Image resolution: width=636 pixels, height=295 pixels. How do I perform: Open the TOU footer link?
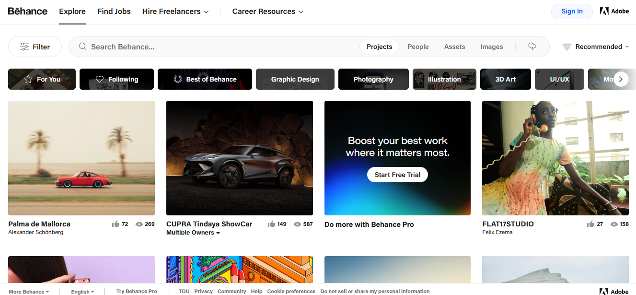click(x=184, y=291)
